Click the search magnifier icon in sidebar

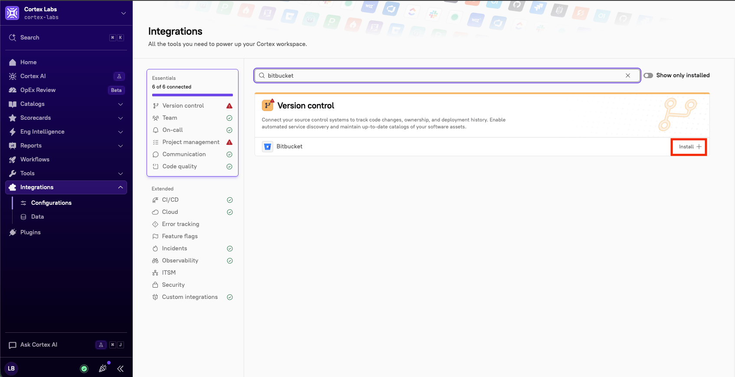tap(13, 38)
